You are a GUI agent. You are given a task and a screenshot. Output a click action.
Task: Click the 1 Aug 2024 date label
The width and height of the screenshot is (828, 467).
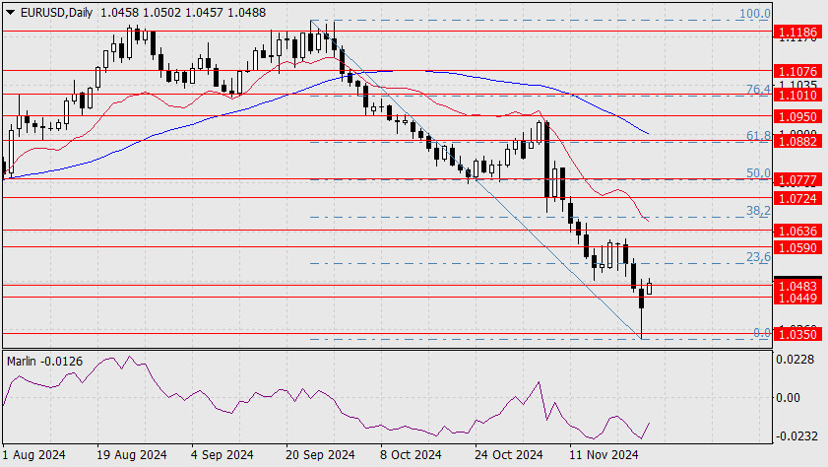(x=33, y=455)
